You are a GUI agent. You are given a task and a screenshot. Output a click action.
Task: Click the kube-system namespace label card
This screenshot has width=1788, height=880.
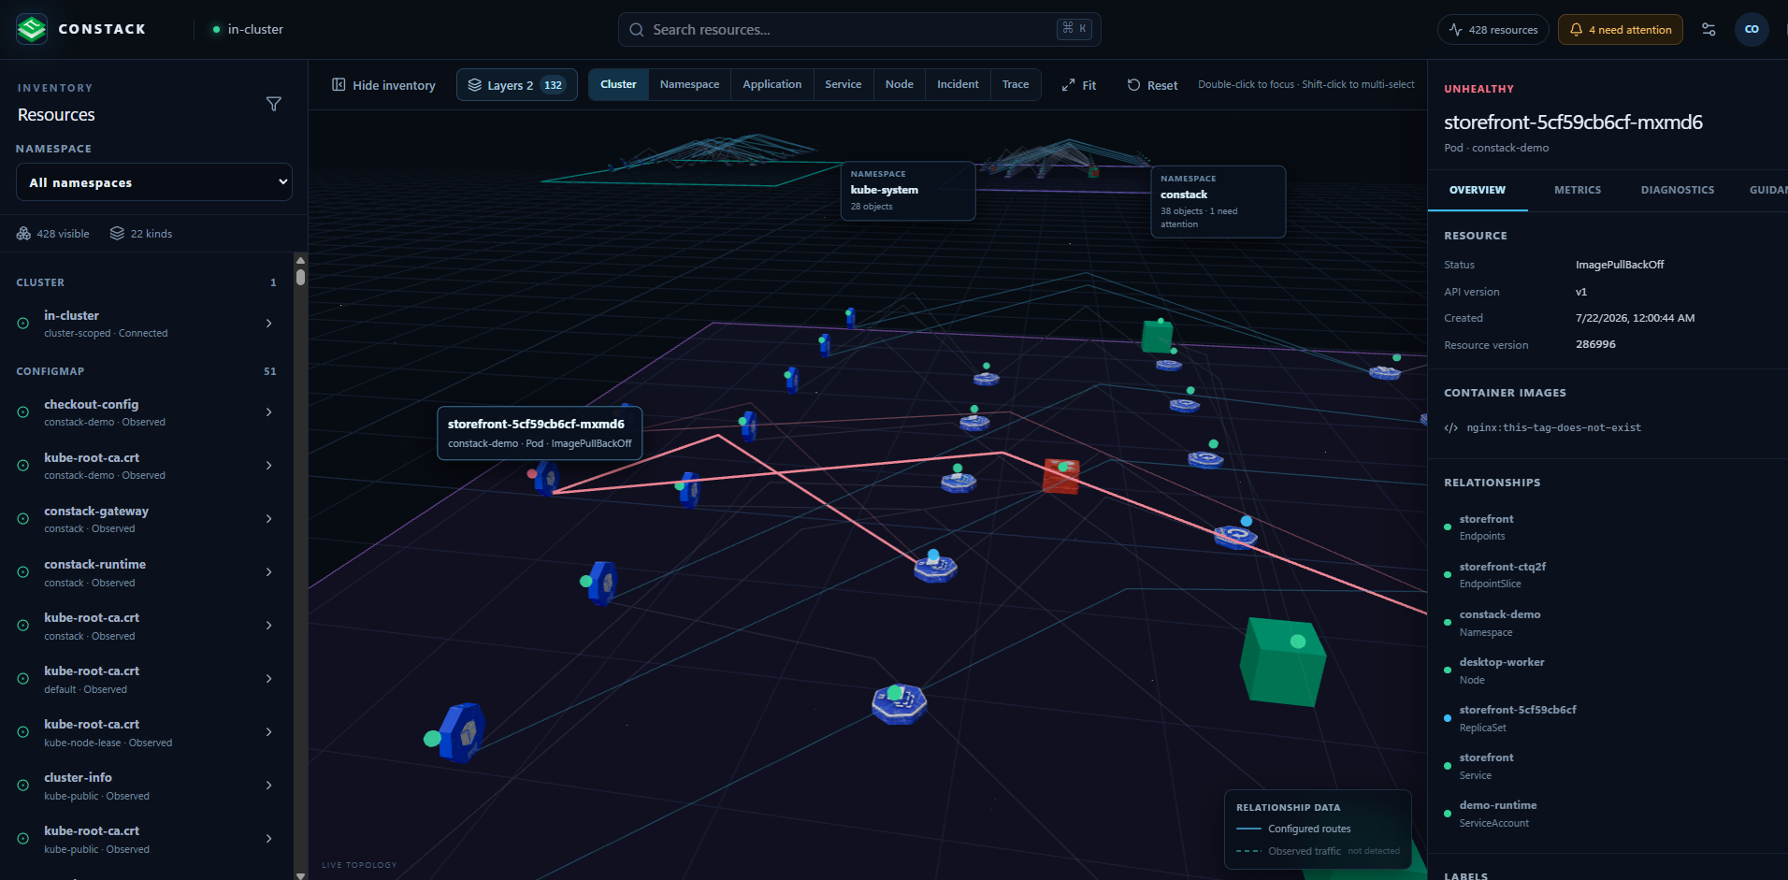(908, 191)
